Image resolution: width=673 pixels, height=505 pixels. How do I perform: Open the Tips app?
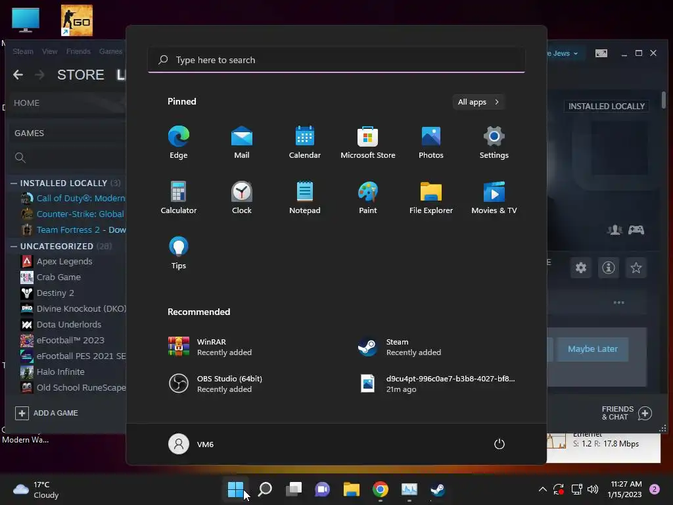coord(179,253)
